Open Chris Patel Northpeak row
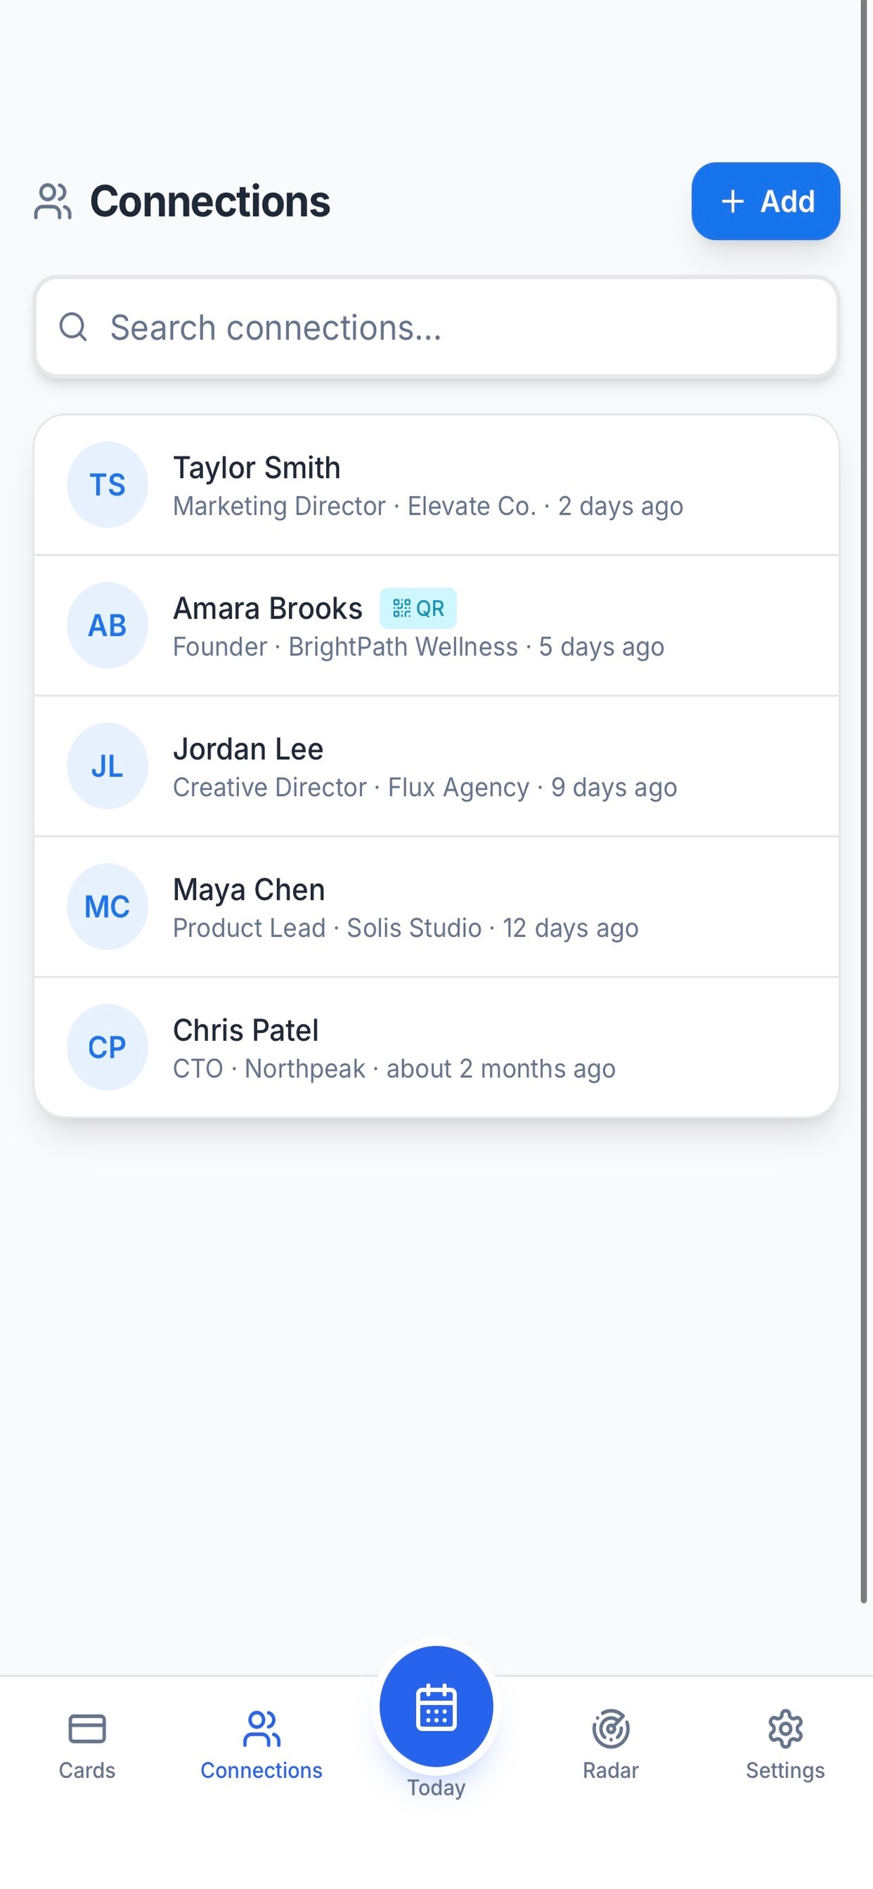The image size is (873, 1889). point(436,1047)
